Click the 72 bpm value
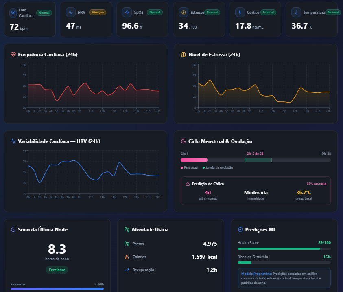 [19, 27]
